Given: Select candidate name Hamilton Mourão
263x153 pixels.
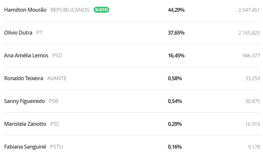Looking at the screenshot, I should [25, 10].
